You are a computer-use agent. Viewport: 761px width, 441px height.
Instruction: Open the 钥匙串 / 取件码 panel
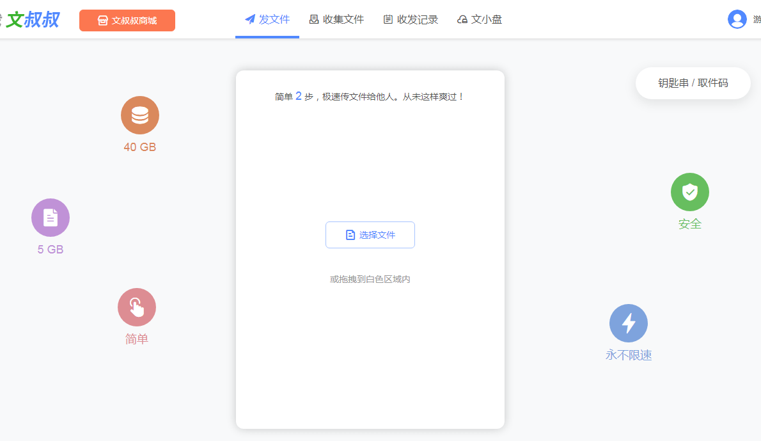click(x=693, y=83)
